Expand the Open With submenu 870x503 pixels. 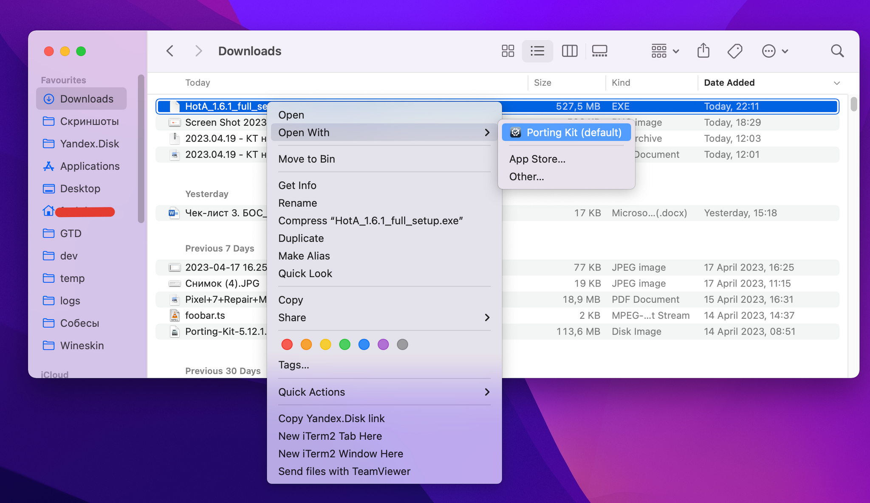[x=384, y=132]
